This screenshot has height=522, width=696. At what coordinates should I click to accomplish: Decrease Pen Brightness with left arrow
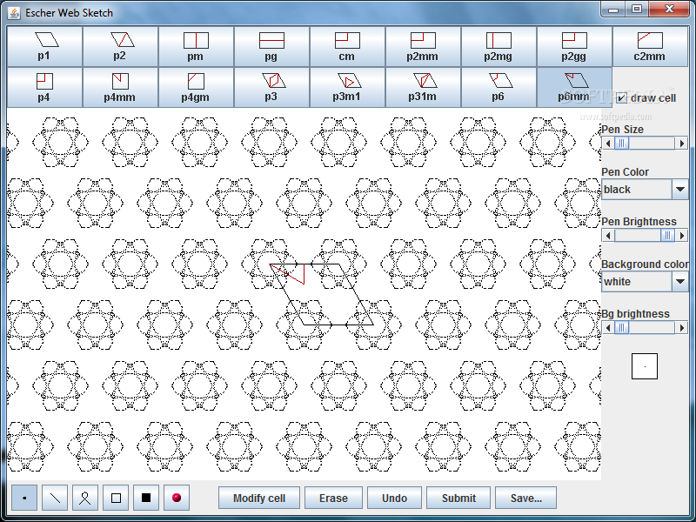[x=608, y=236]
